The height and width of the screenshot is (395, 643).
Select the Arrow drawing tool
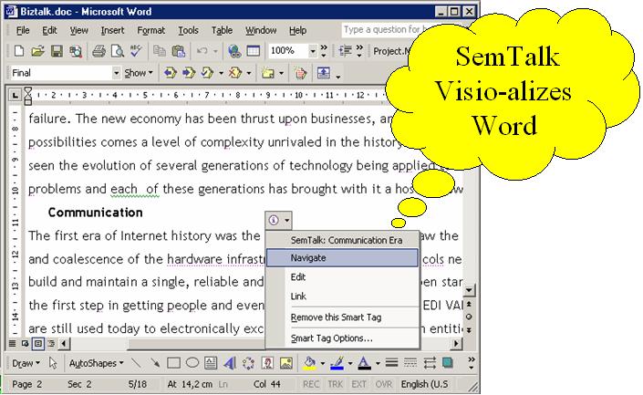155,363
